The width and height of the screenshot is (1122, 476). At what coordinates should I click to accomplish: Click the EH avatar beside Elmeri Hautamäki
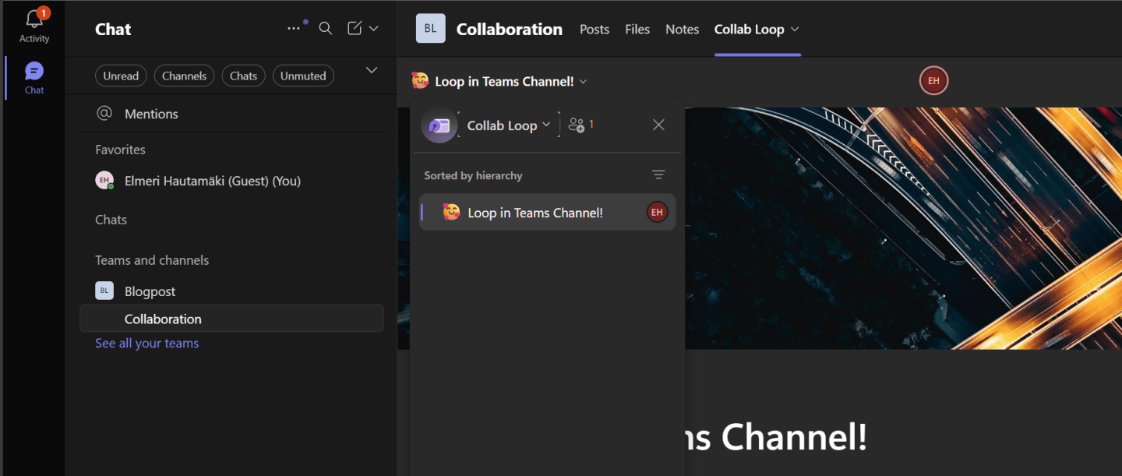104,181
